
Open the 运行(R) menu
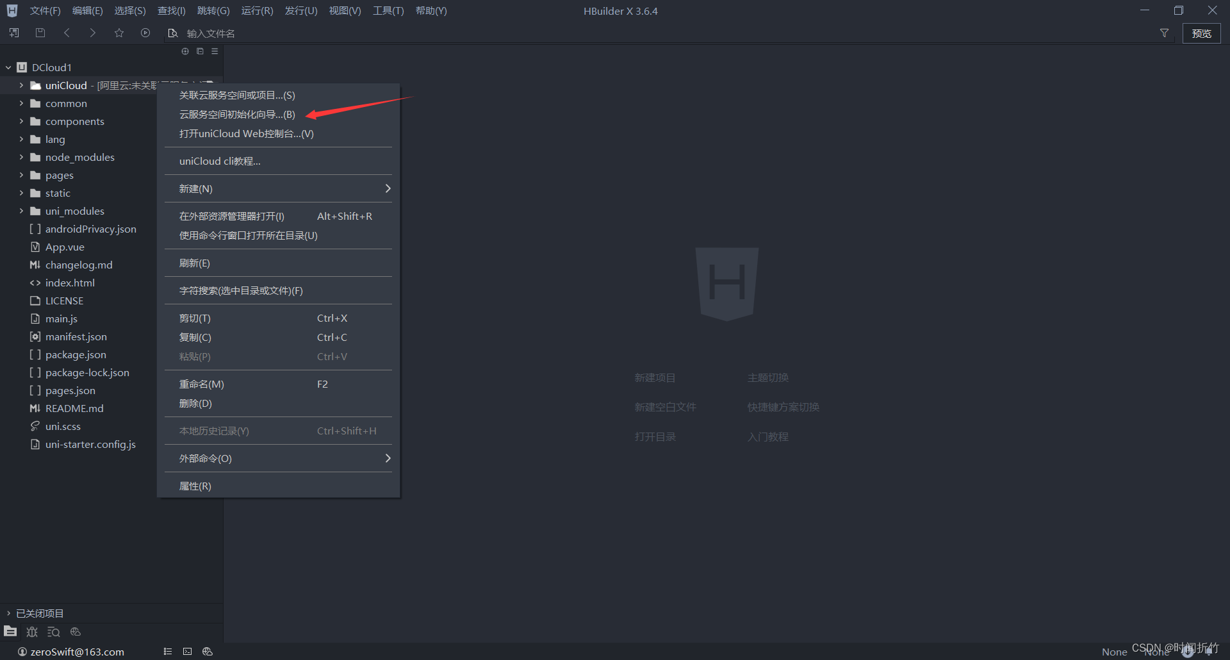pyautogui.click(x=257, y=11)
